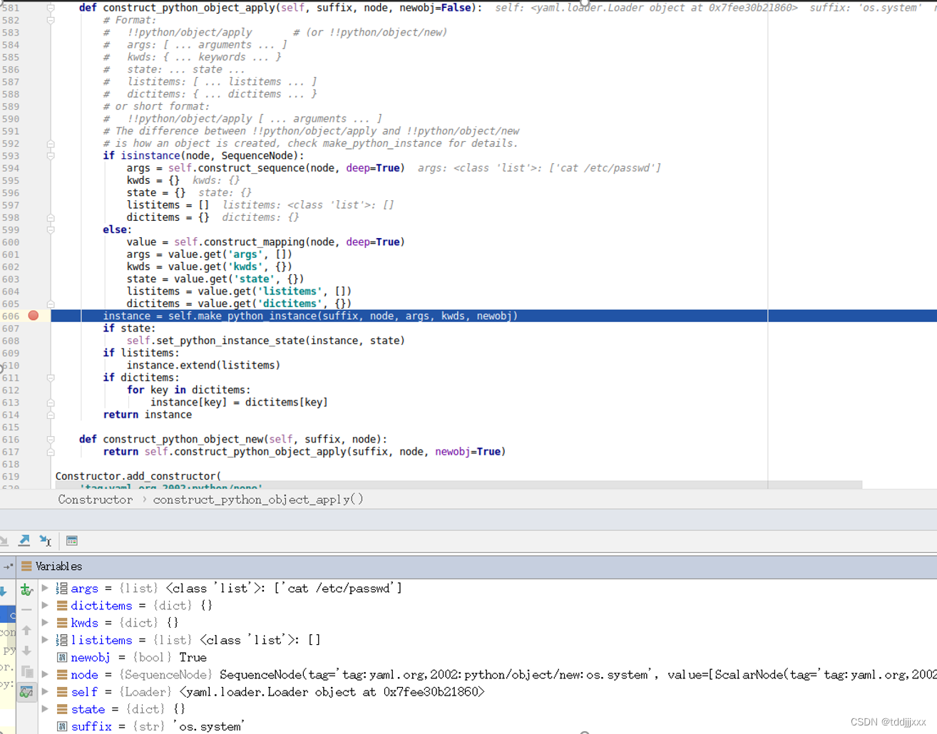This screenshot has height=734, width=937.
Task: Click the str icon beside suffix
Action: (62, 726)
